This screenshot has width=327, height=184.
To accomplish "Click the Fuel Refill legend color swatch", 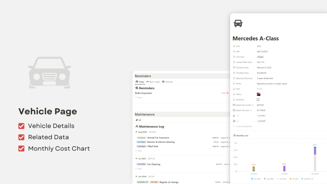I will pyautogui.click(x=265, y=179).
